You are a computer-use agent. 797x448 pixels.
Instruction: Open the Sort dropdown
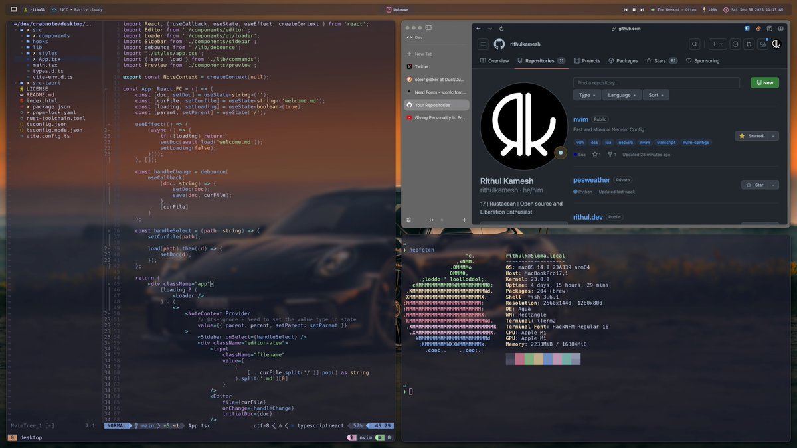pos(656,95)
